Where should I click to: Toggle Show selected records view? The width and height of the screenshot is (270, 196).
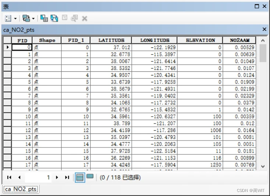point(90,176)
